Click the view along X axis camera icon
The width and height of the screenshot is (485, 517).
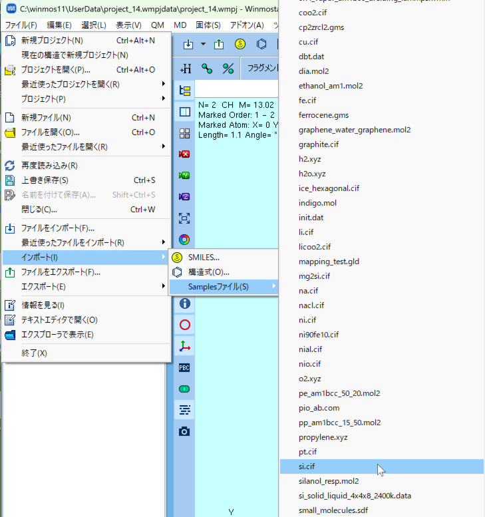(185, 154)
